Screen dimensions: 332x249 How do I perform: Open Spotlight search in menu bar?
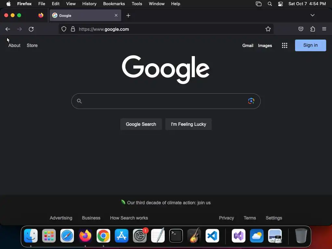(270, 4)
